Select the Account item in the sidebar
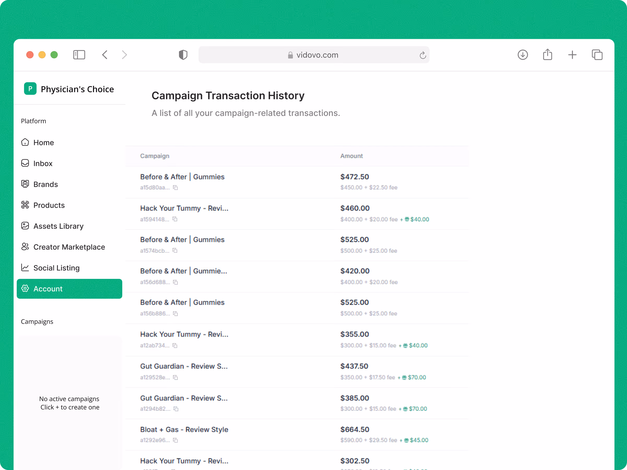 click(x=69, y=289)
